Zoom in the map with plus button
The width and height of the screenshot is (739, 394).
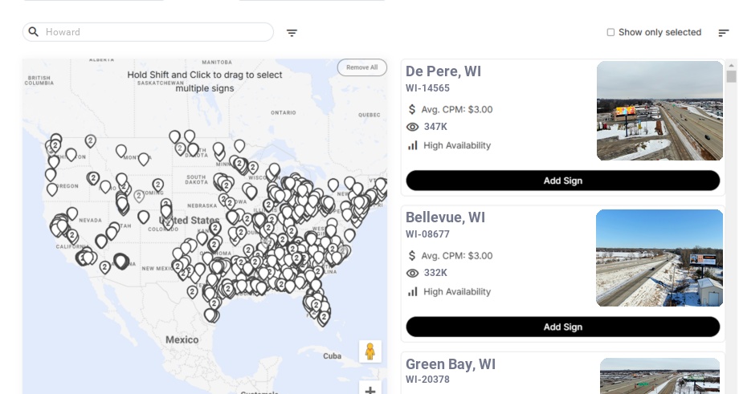pyautogui.click(x=370, y=390)
